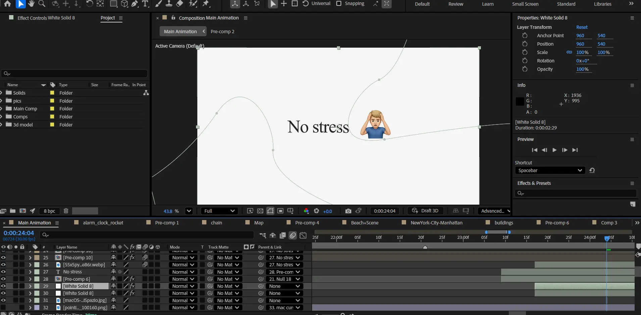This screenshot has height=315, width=641.
Task: Select the Puppet Pin tool
Action: pyautogui.click(x=206, y=4)
